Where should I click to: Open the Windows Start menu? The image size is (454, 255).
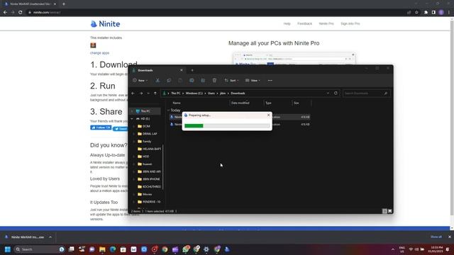(8, 249)
